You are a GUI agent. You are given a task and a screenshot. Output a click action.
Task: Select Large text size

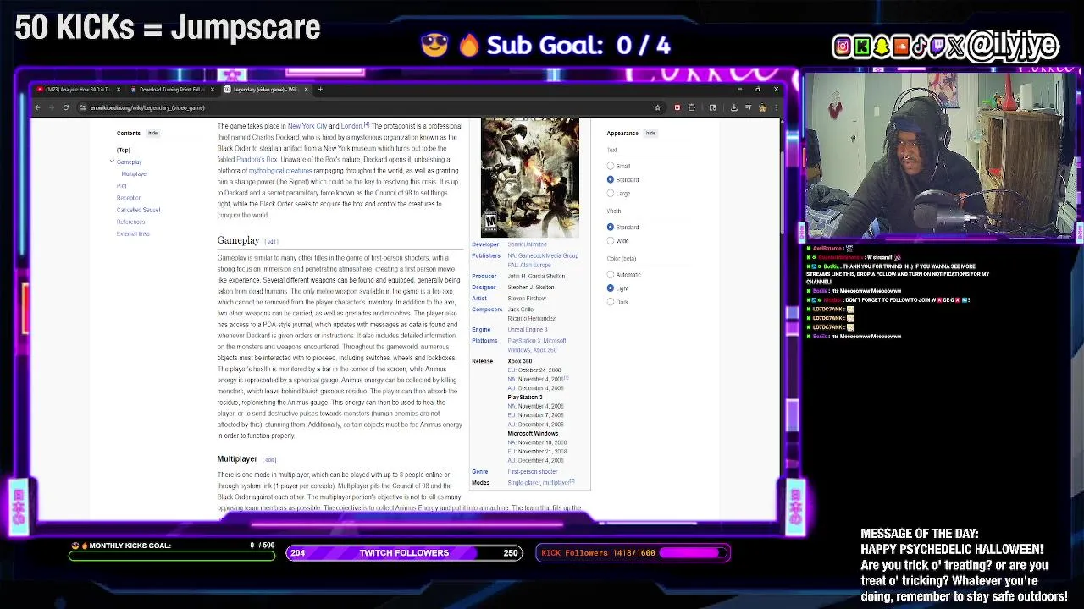611,193
